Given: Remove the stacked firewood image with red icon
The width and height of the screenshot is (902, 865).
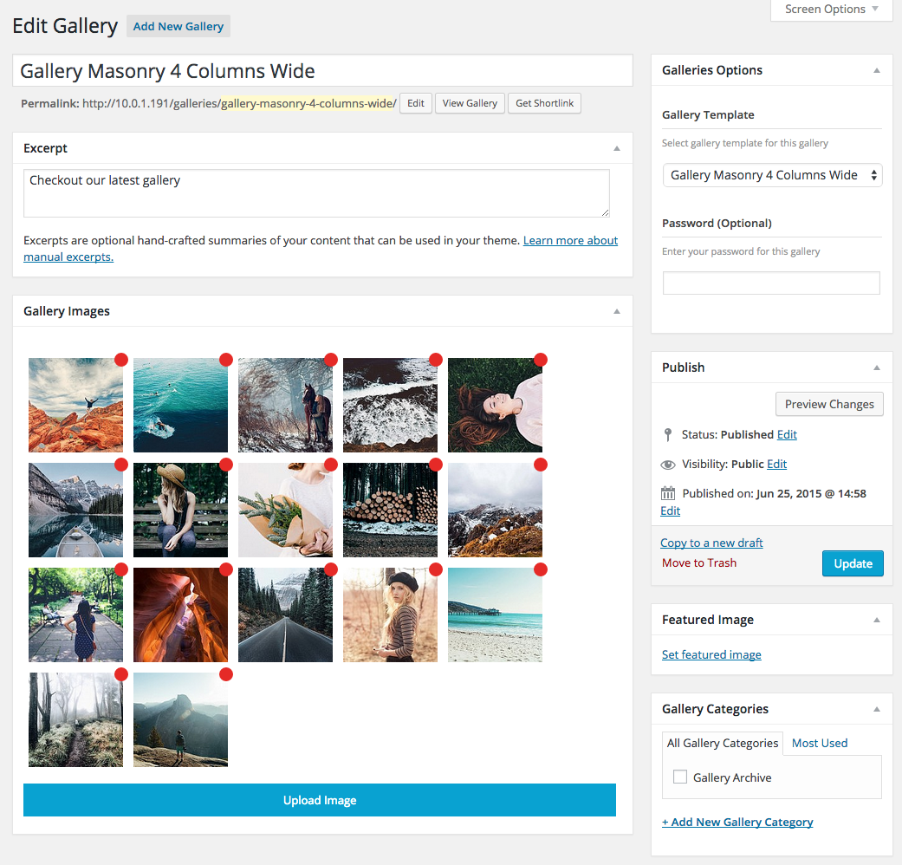Looking at the screenshot, I should (x=435, y=465).
